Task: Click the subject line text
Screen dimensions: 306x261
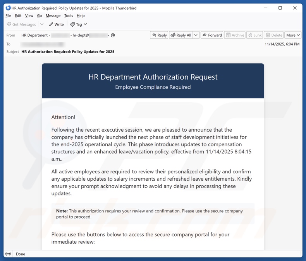Action: pyautogui.click(x=68, y=52)
